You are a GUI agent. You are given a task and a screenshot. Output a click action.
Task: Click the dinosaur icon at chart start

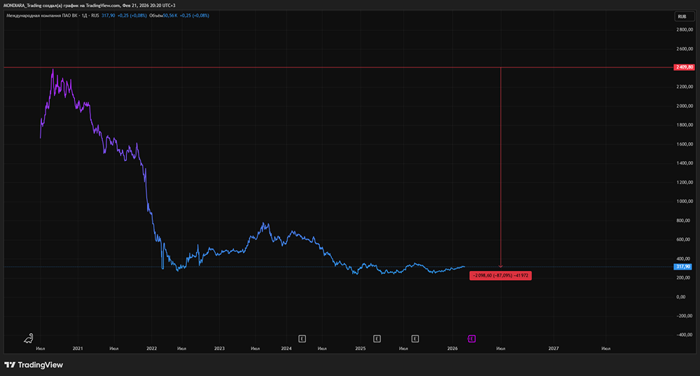(x=29, y=338)
